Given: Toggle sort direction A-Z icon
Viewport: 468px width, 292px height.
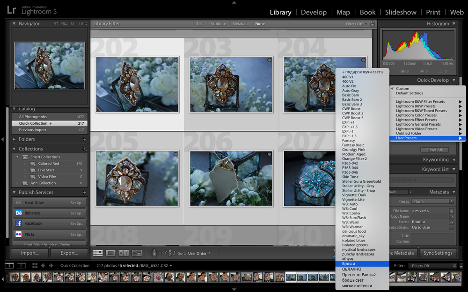Looking at the screenshot, I should click(x=170, y=253).
